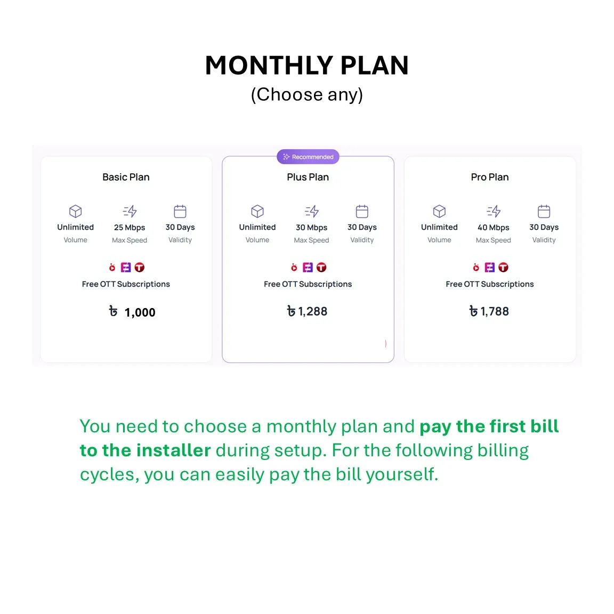Click the Pro Plan volume cube icon
The image size is (614, 614).
[439, 211]
